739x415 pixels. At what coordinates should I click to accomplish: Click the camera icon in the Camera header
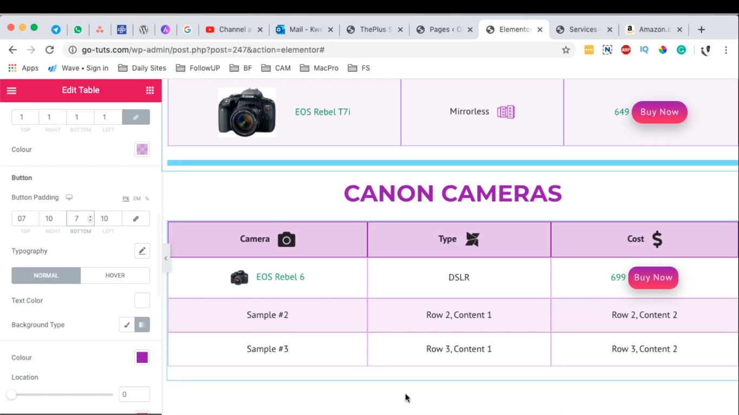click(286, 239)
